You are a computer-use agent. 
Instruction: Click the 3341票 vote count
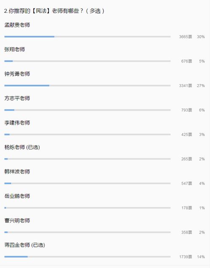[186, 86]
